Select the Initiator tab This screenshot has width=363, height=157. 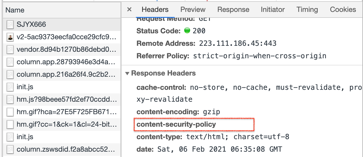(x=273, y=10)
